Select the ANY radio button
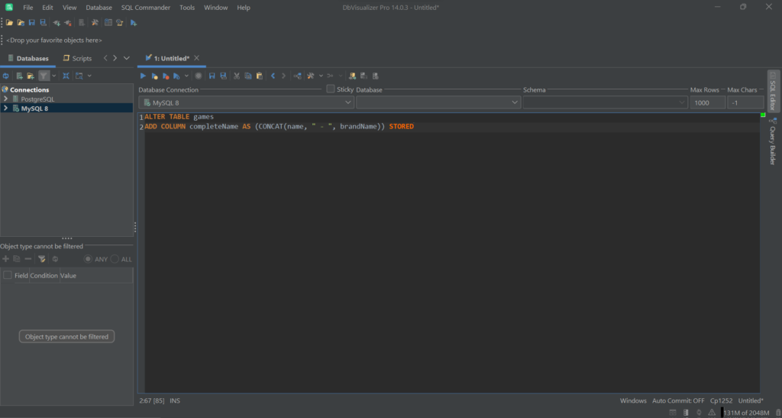The width and height of the screenshot is (782, 418). coord(89,259)
